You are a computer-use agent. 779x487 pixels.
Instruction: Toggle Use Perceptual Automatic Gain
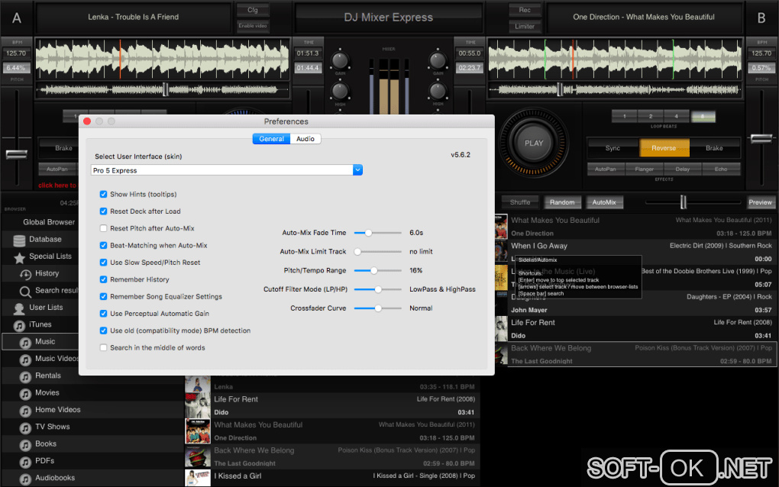click(103, 313)
